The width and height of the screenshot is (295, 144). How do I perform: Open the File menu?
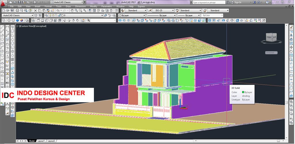tap(12, 6)
